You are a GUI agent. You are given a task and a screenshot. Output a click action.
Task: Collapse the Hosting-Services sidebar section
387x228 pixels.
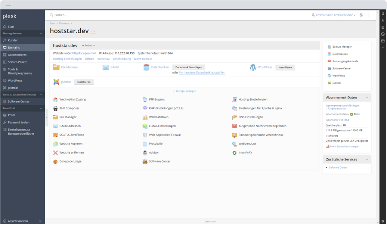click(x=41, y=34)
